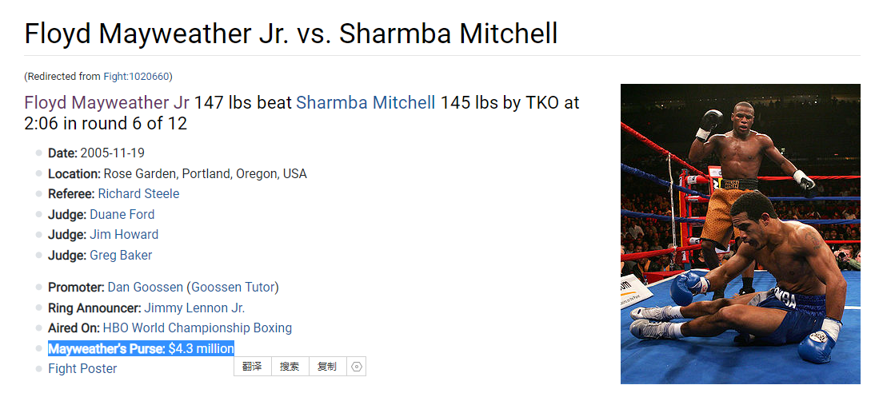Click 复制 to copy selected text
The image size is (883, 397).
click(327, 367)
